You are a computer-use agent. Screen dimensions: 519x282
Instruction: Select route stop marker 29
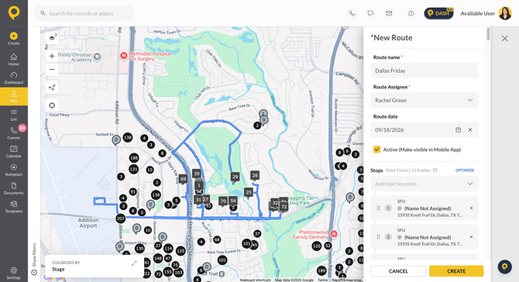(235, 177)
